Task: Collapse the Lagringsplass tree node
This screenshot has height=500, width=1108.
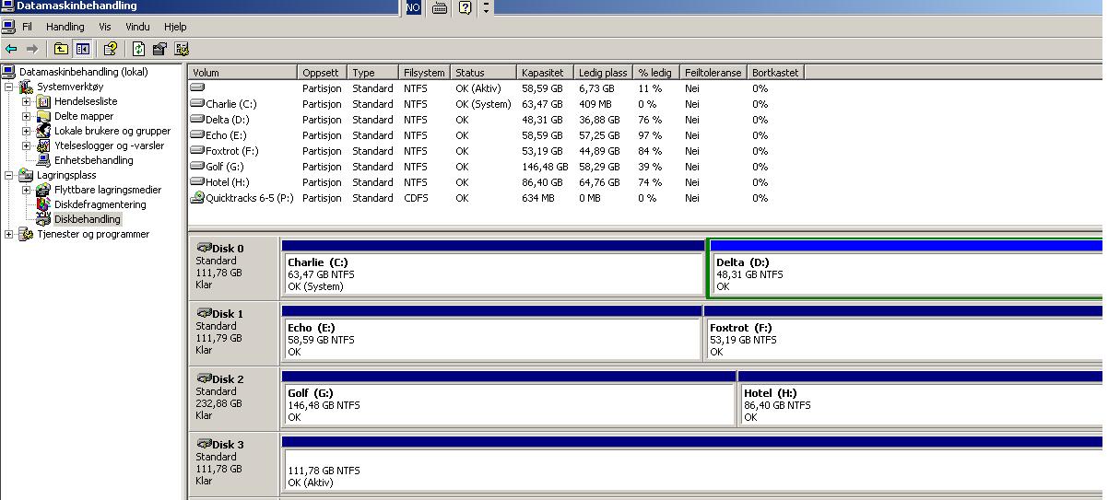Action: (x=9, y=175)
